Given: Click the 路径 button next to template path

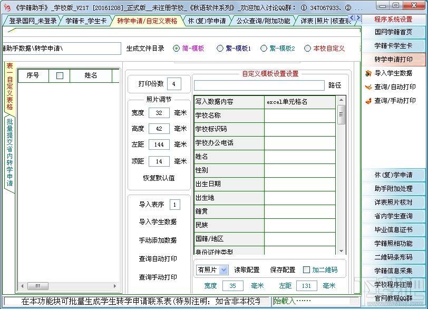Looking at the screenshot, I should tap(335, 85).
